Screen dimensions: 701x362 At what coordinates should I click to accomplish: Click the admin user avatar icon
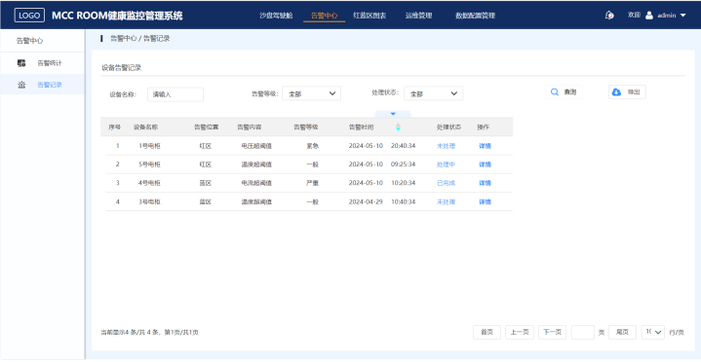(649, 16)
